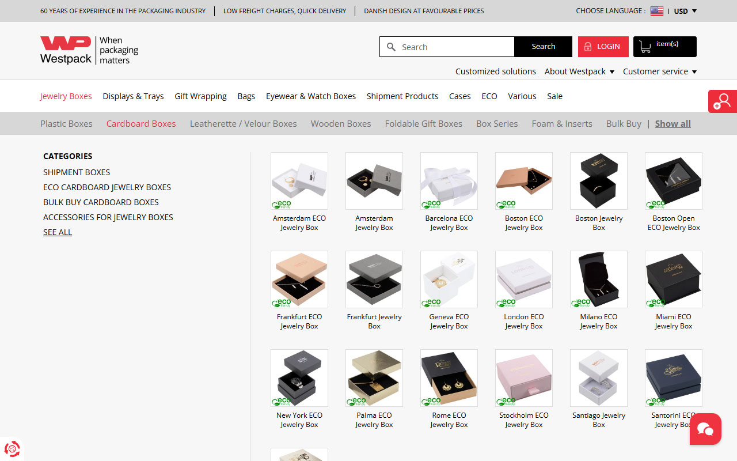Open the live chat bubble
The width and height of the screenshot is (737, 461).
[705, 429]
